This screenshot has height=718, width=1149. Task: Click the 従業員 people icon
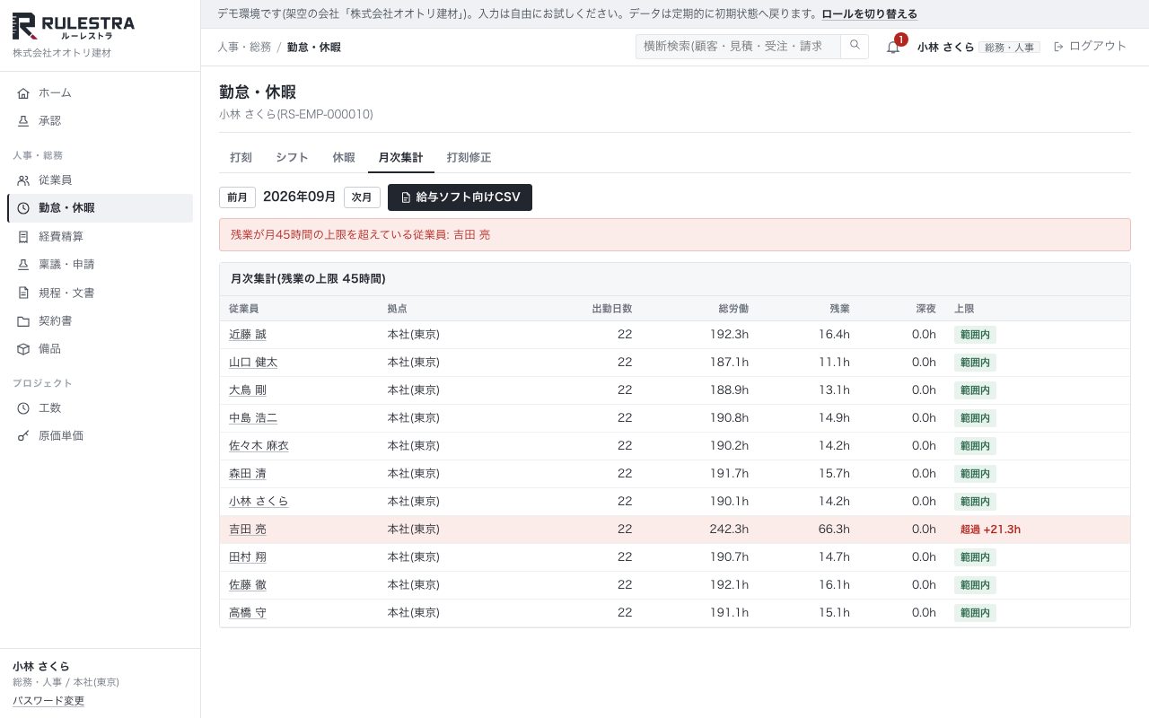pyautogui.click(x=23, y=180)
